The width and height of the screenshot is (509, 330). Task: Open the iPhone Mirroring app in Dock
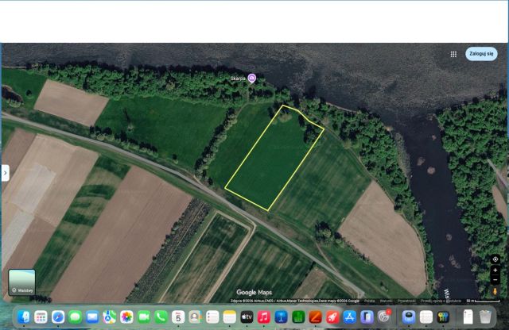[x=367, y=317]
